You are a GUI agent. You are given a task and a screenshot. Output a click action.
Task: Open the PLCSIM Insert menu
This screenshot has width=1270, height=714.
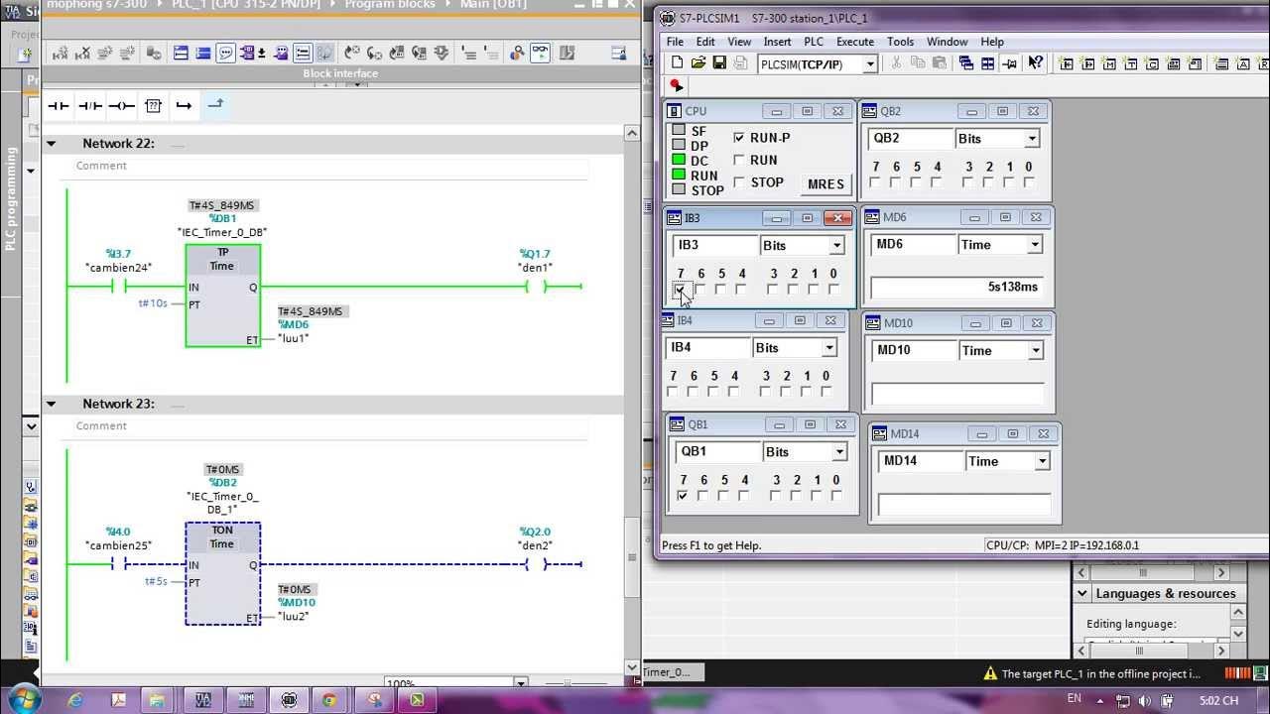(777, 42)
